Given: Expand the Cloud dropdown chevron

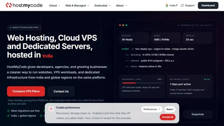Looking at the screenshot, I should pyautogui.click(x=59, y=6).
